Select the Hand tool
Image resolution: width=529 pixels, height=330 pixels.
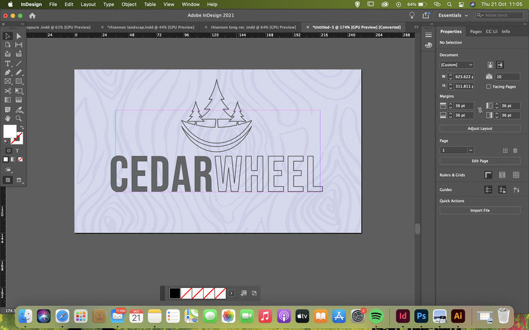click(7, 119)
